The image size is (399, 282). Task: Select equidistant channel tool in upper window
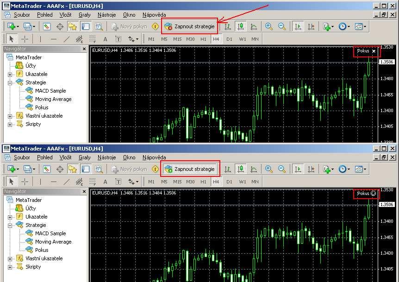[80, 39]
